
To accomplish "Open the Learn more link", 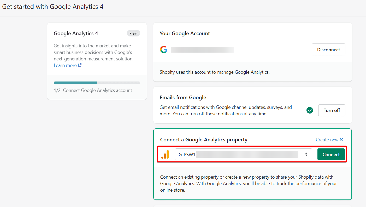I will pos(65,65).
